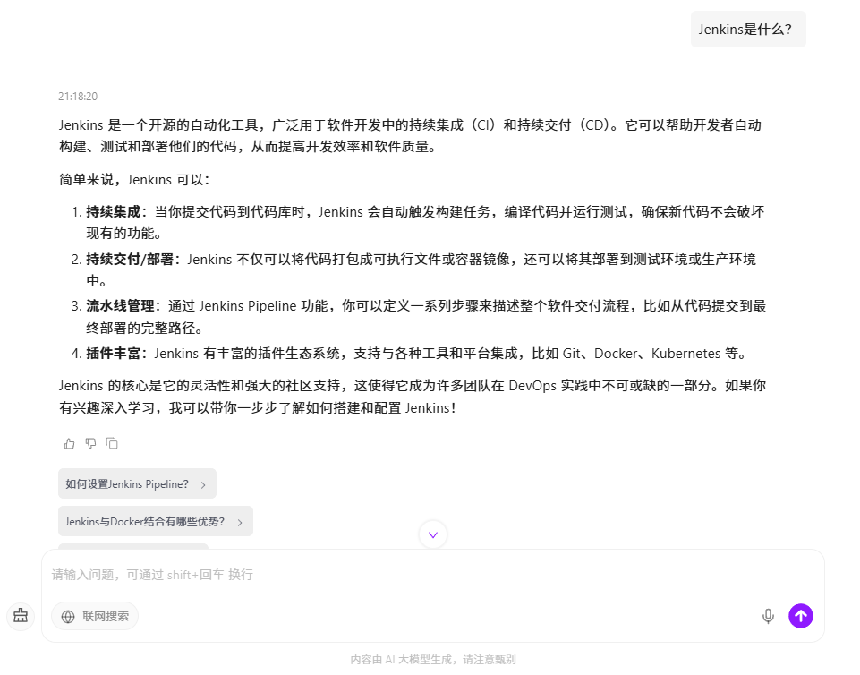Click the partially hidden third suggestion chip
The image size is (860, 675).
click(132, 545)
